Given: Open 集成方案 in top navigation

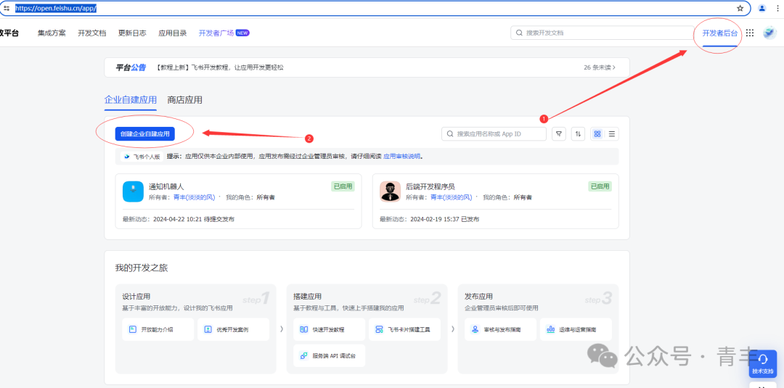Looking at the screenshot, I should [52, 33].
